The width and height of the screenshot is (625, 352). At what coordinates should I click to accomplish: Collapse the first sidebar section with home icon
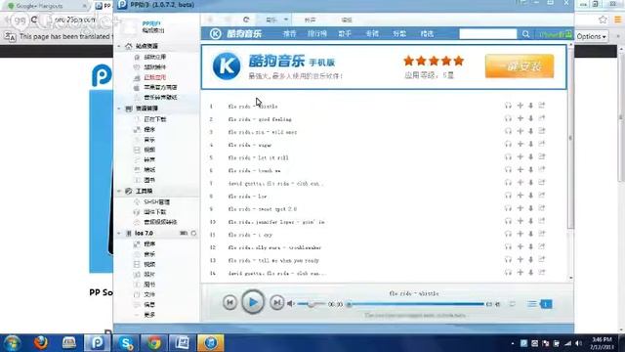pyautogui.click(x=119, y=46)
